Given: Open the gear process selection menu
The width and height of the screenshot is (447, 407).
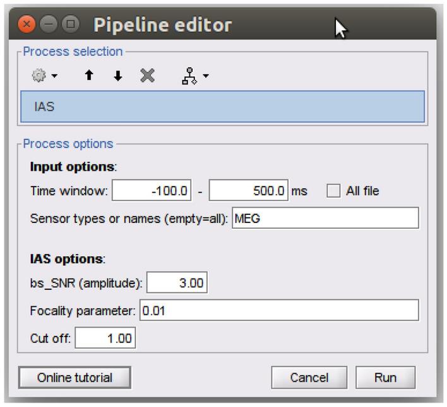Looking at the screenshot, I should point(44,76).
